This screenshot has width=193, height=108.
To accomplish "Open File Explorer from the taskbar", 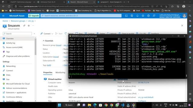I will pos(90,105).
